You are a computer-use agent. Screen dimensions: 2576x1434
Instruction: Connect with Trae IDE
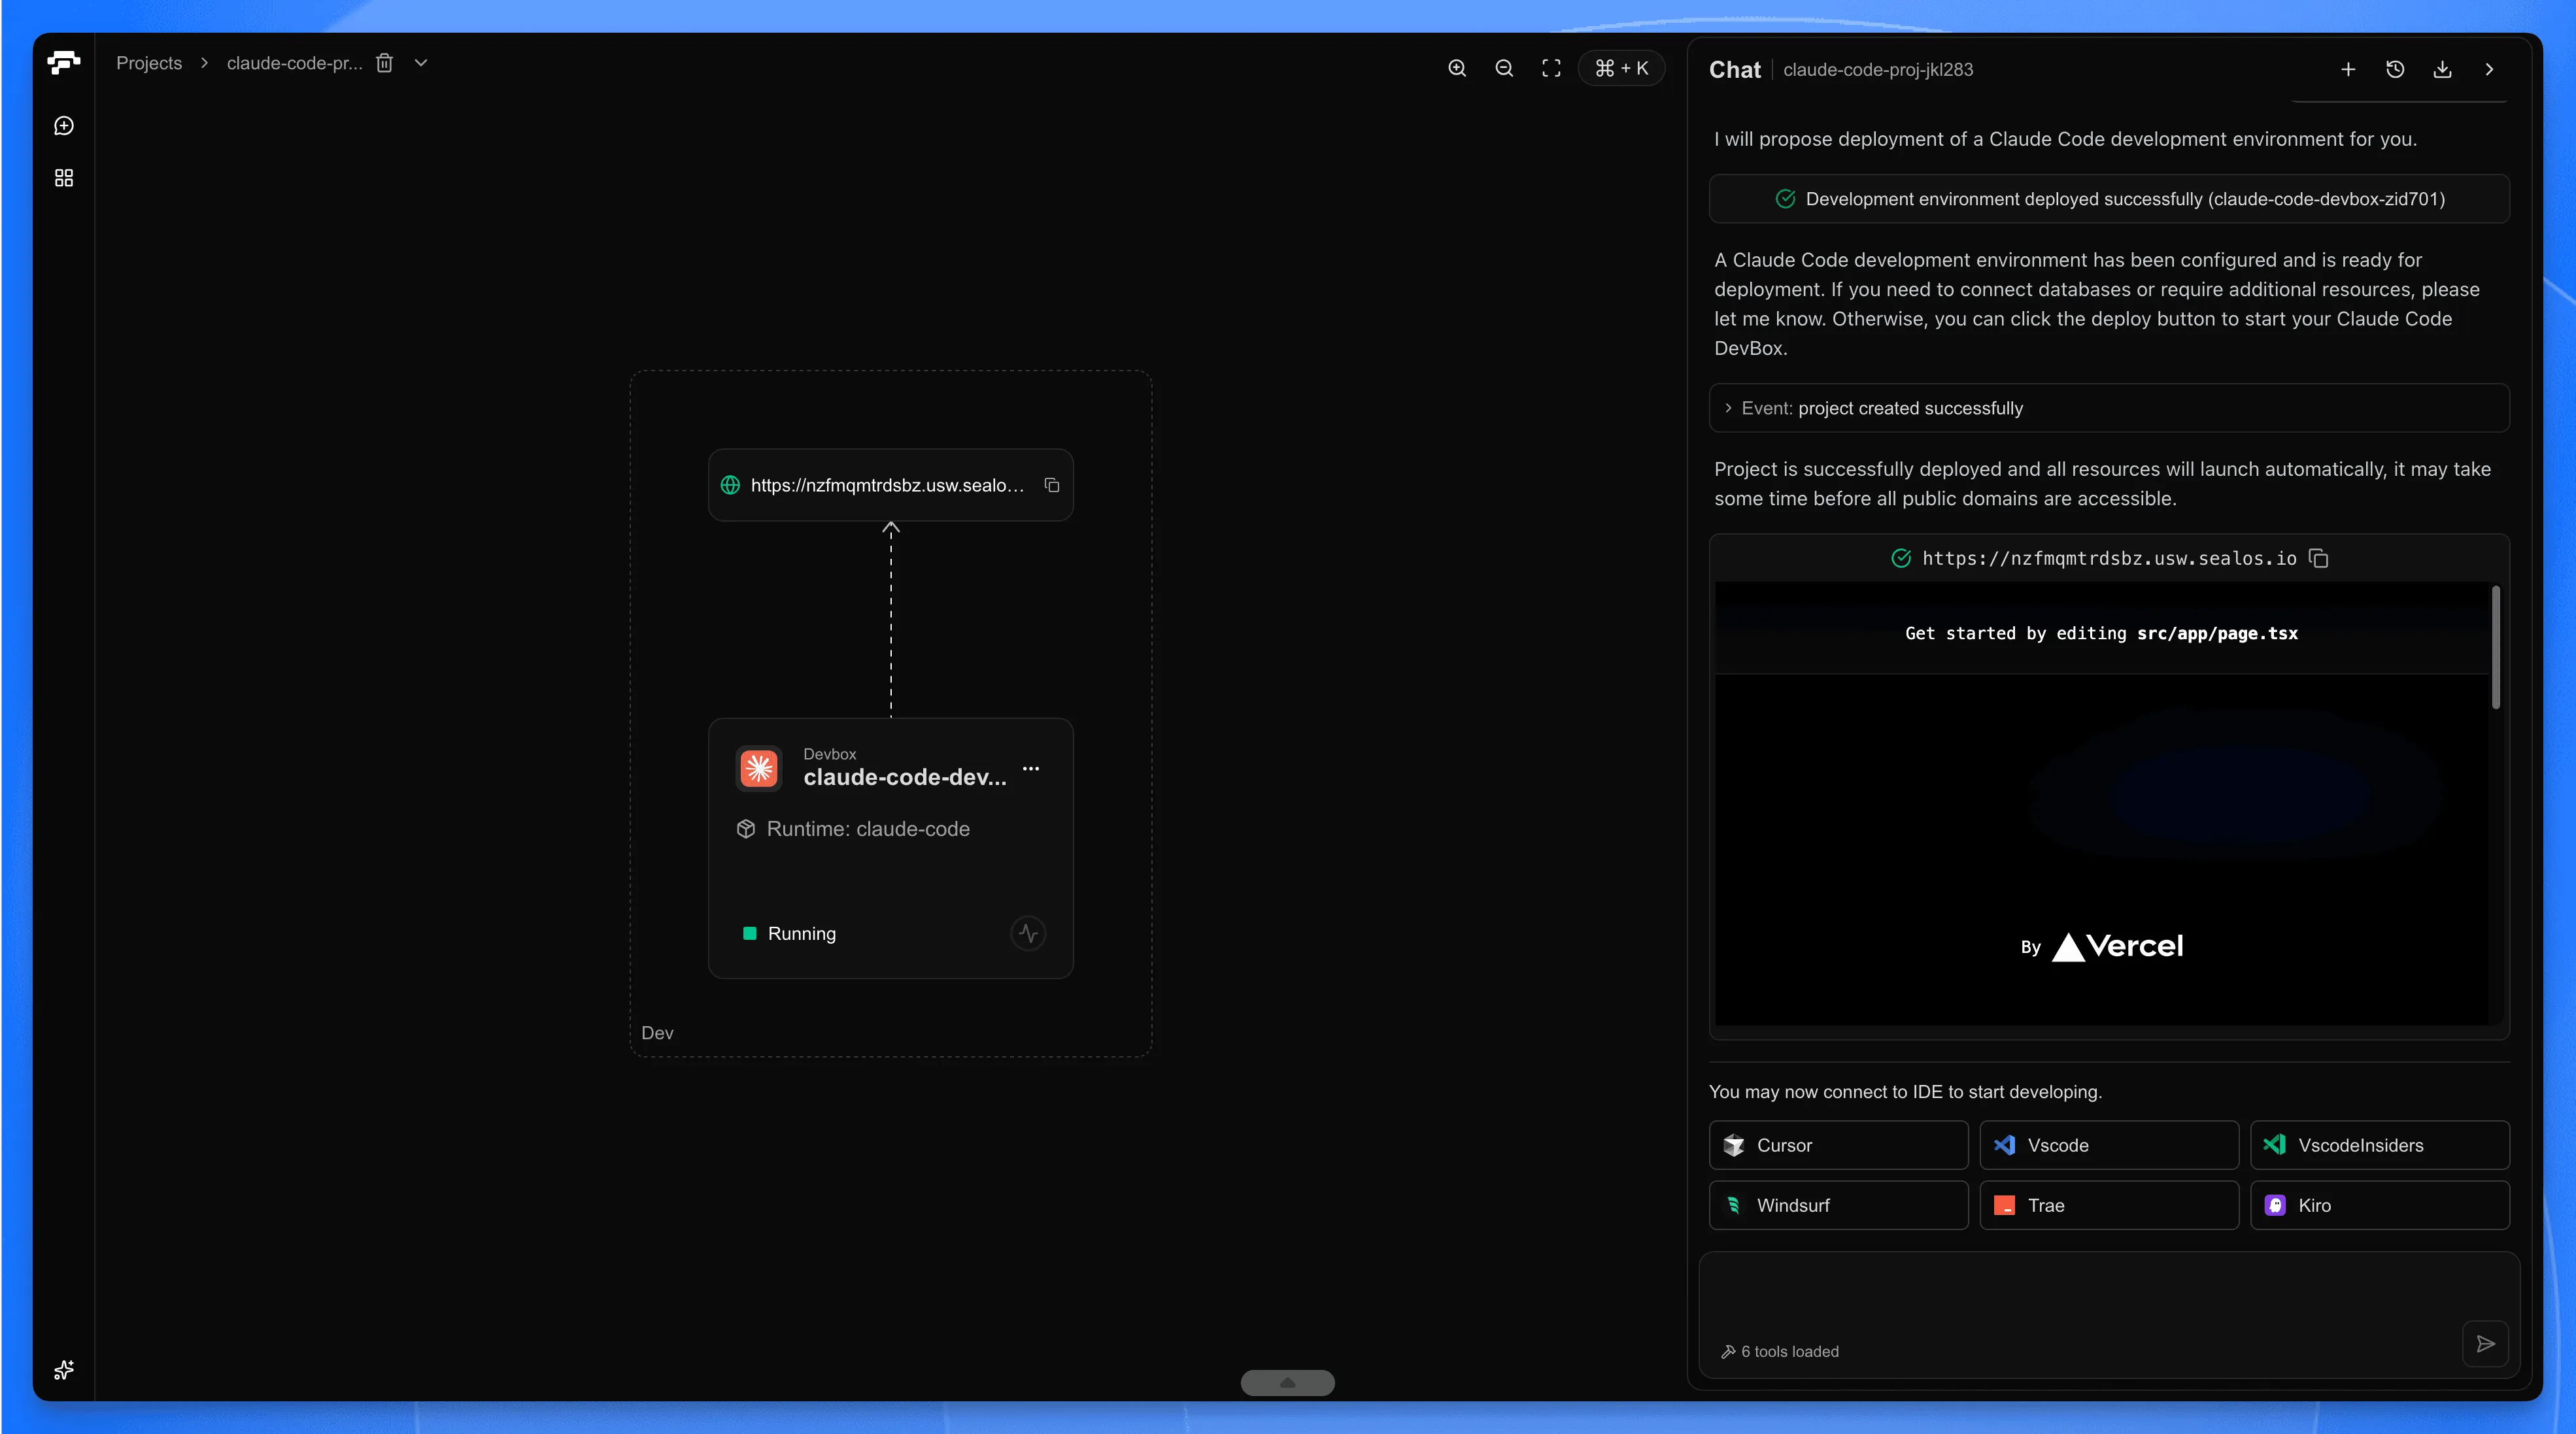coord(2109,1205)
